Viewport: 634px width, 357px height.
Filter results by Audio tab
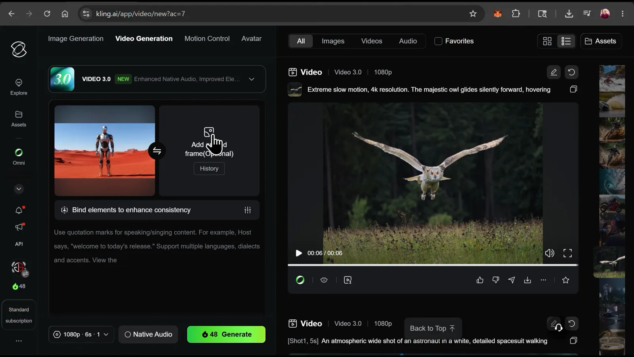point(408,41)
